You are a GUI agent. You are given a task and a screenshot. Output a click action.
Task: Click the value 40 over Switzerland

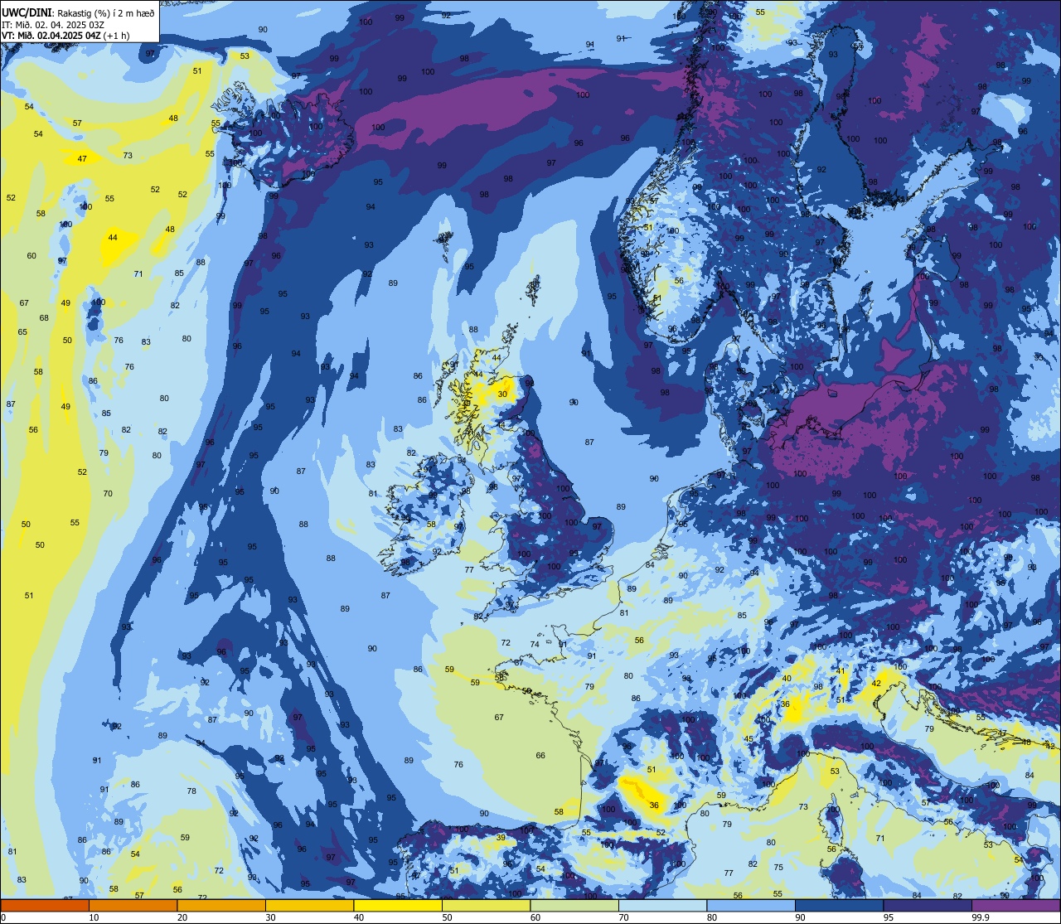[787, 679]
